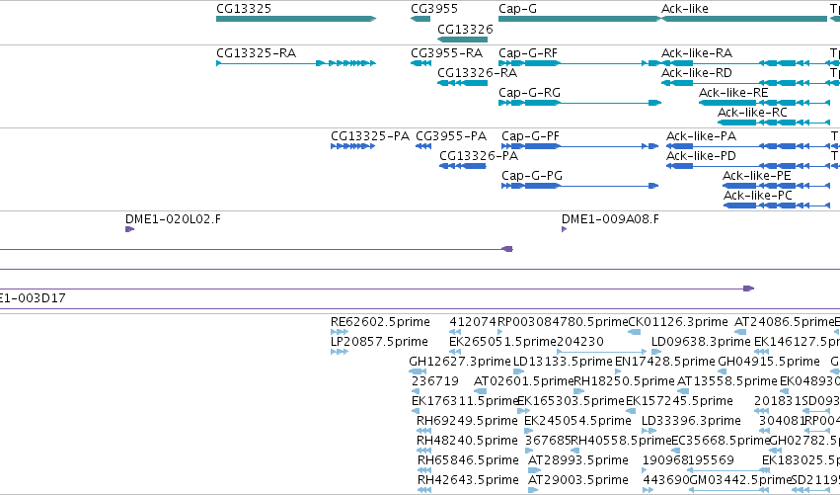Select the LD13133.5prime EST glyph
The width and height of the screenshot is (840, 495).
518,371
